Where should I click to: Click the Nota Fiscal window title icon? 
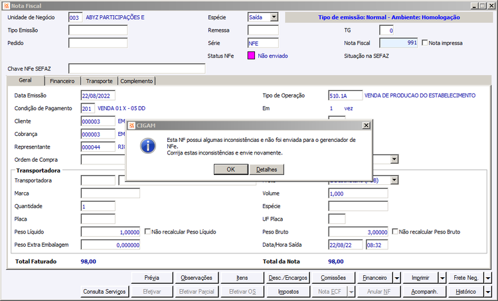pos(6,6)
